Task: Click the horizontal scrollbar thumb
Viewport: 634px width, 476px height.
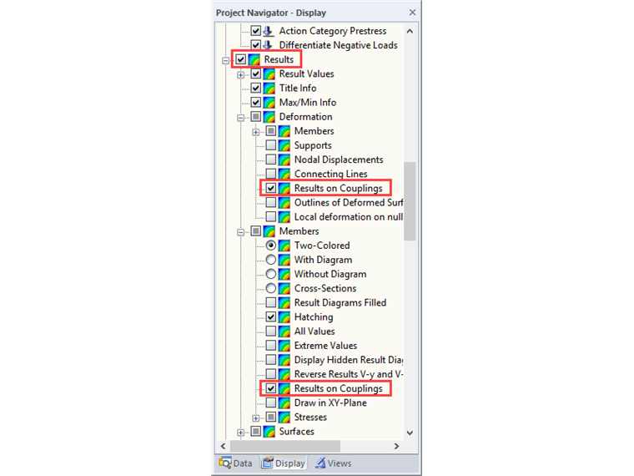Action: 285,446
